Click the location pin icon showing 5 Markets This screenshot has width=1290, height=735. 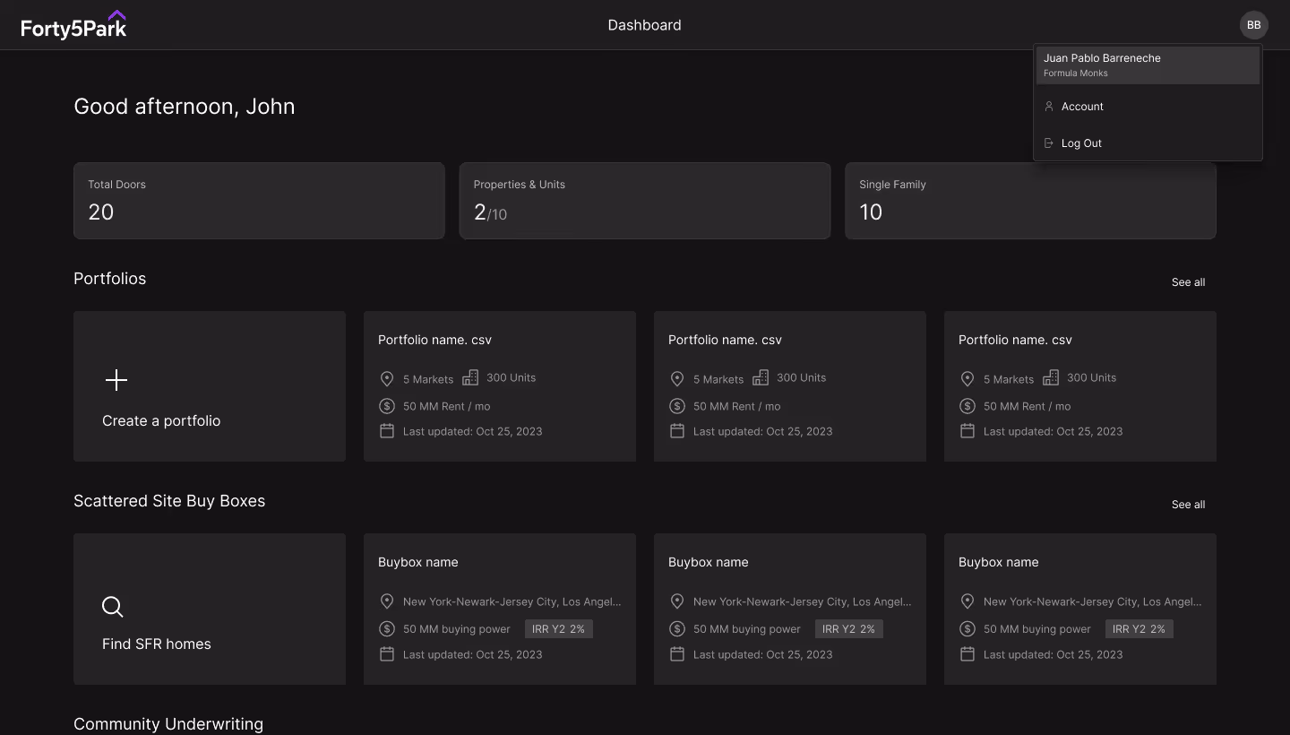click(x=387, y=378)
